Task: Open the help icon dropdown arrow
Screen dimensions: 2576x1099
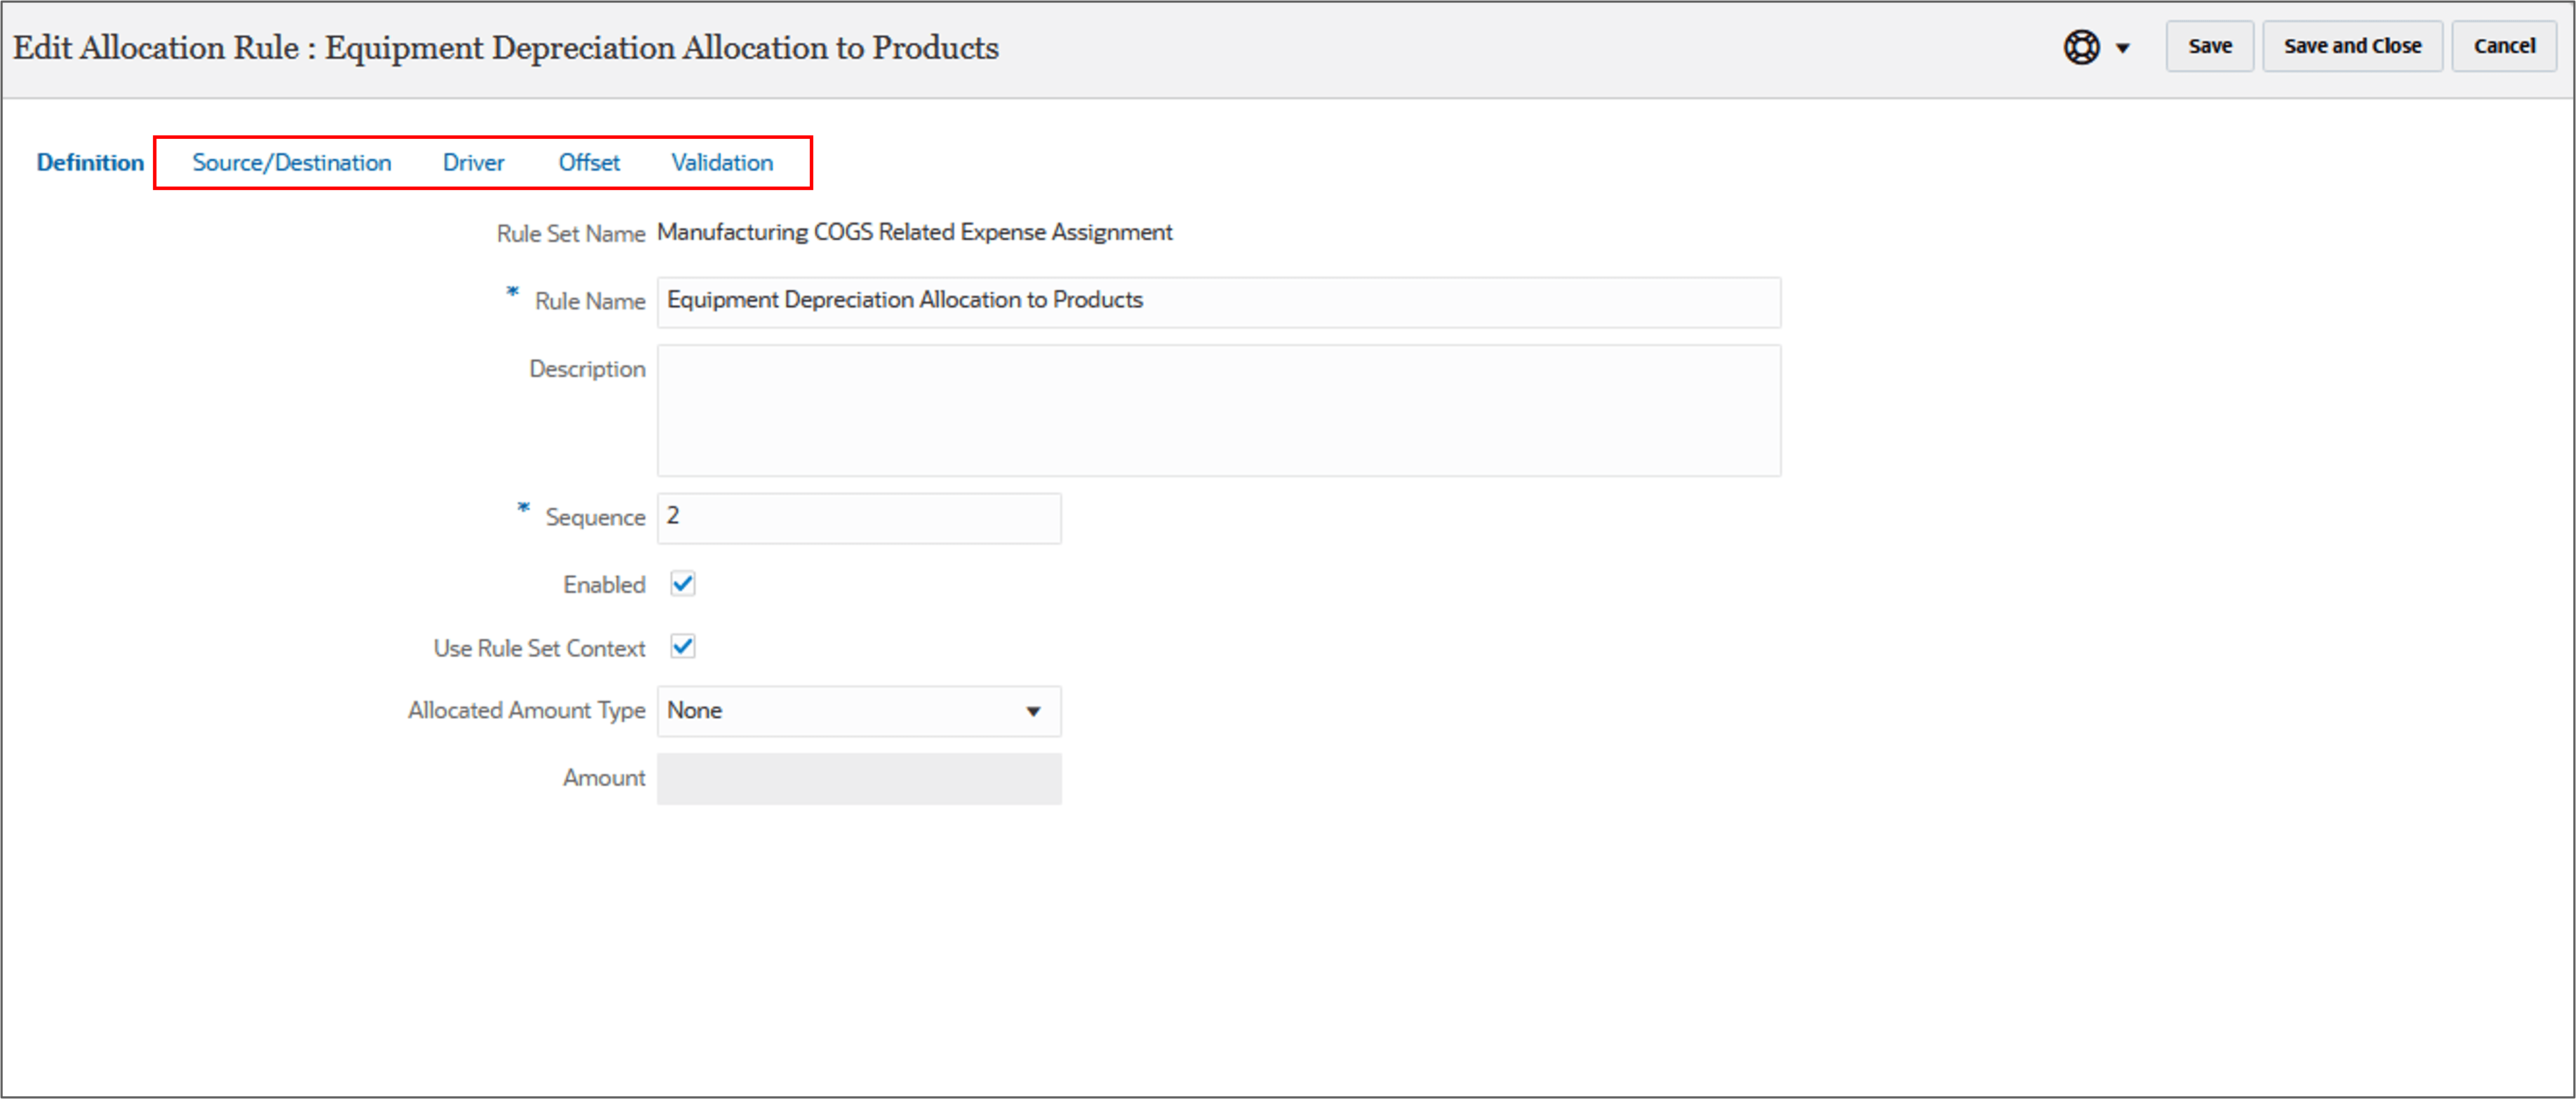Action: click(2123, 47)
